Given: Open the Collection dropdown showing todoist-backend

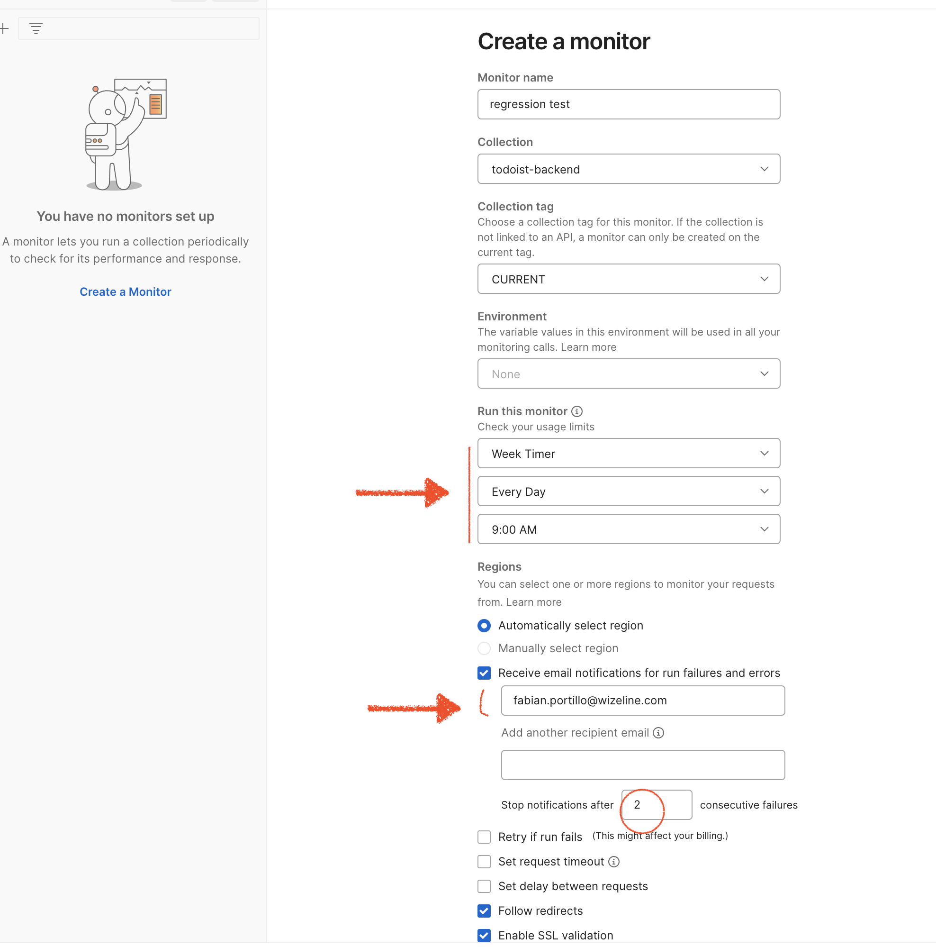Looking at the screenshot, I should [629, 169].
